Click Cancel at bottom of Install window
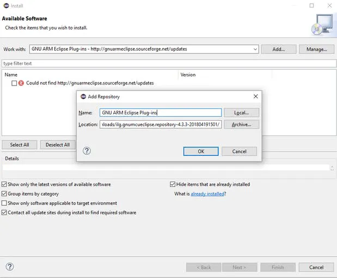 tap(316, 268)
